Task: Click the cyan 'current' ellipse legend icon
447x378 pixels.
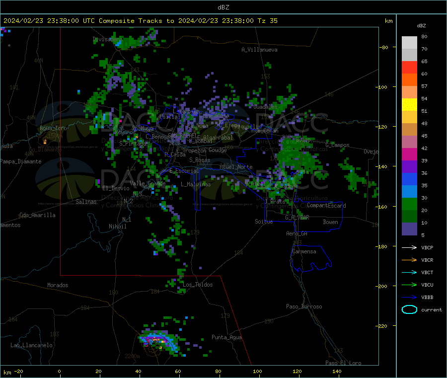Action: click(x=409, y=309)
